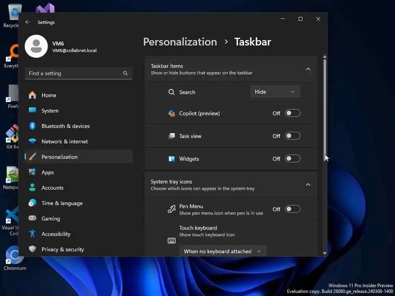Click the Visual Studio desktop icon behind Settings
395x296 pixels.
pyautogui.click(x=45, y=8)
